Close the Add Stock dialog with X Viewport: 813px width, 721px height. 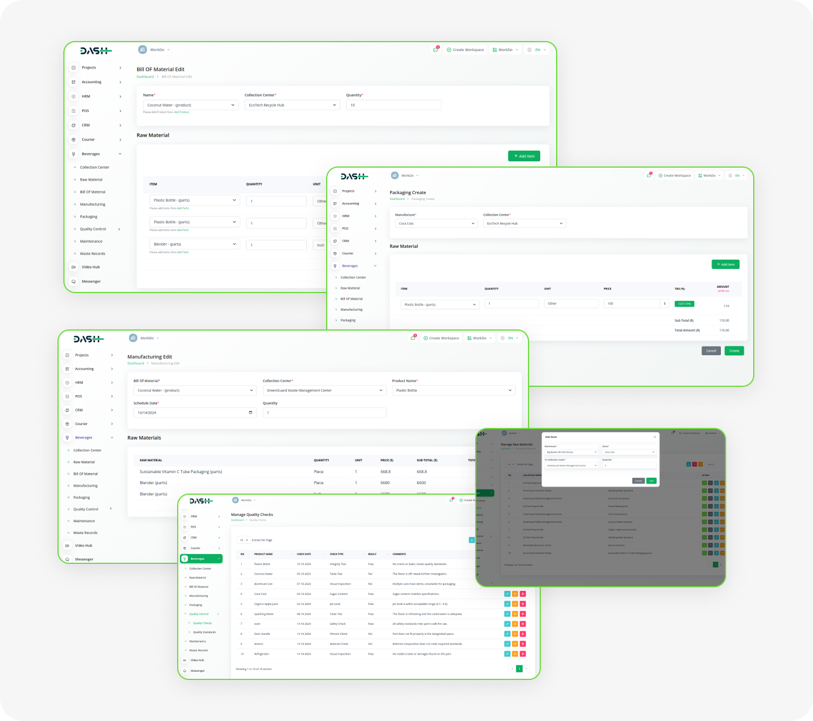pos(655,437)
